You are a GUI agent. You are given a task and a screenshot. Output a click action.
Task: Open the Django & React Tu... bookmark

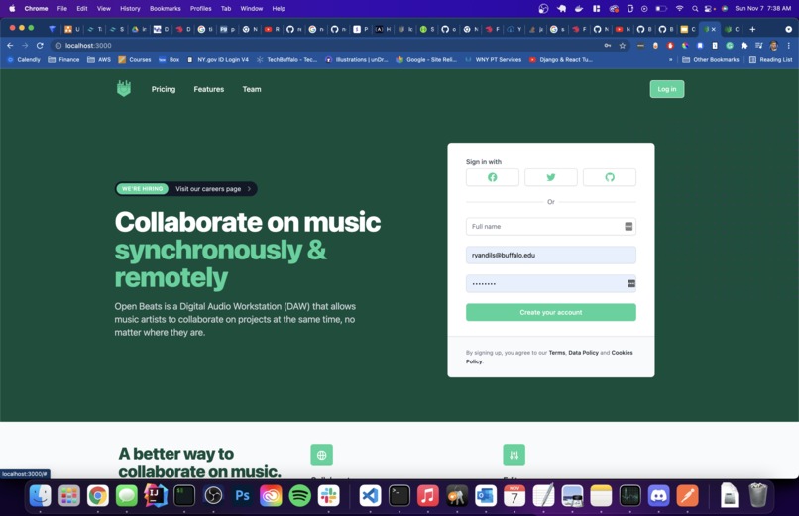(560, 60)
